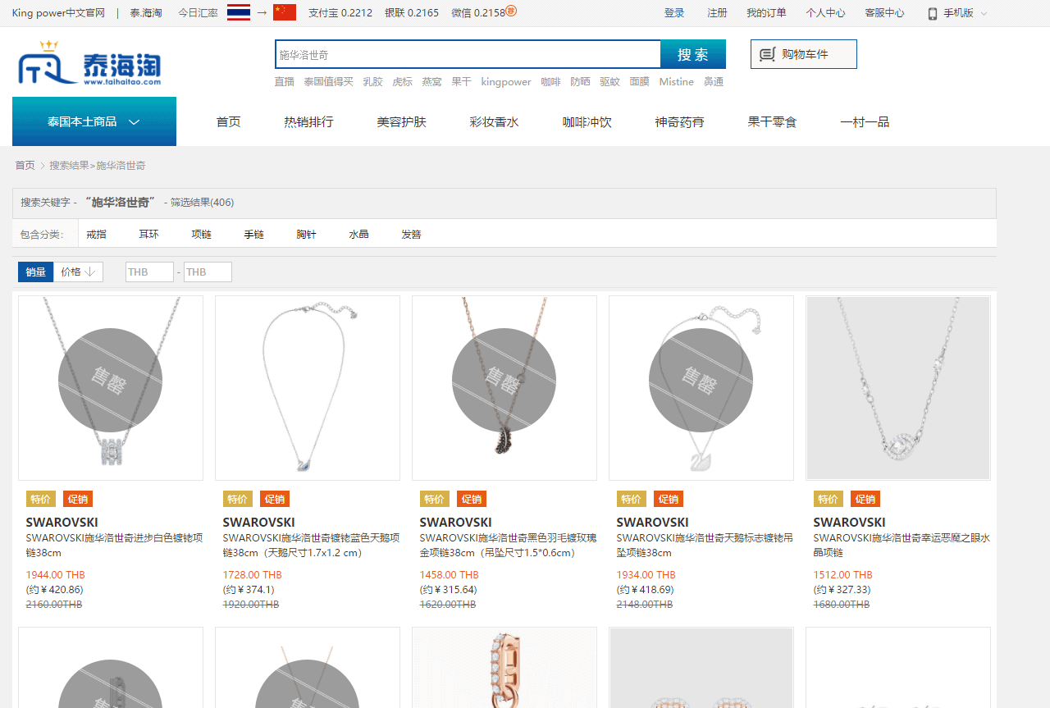Click the 直播 hot keyword

(x=284, y=82)
